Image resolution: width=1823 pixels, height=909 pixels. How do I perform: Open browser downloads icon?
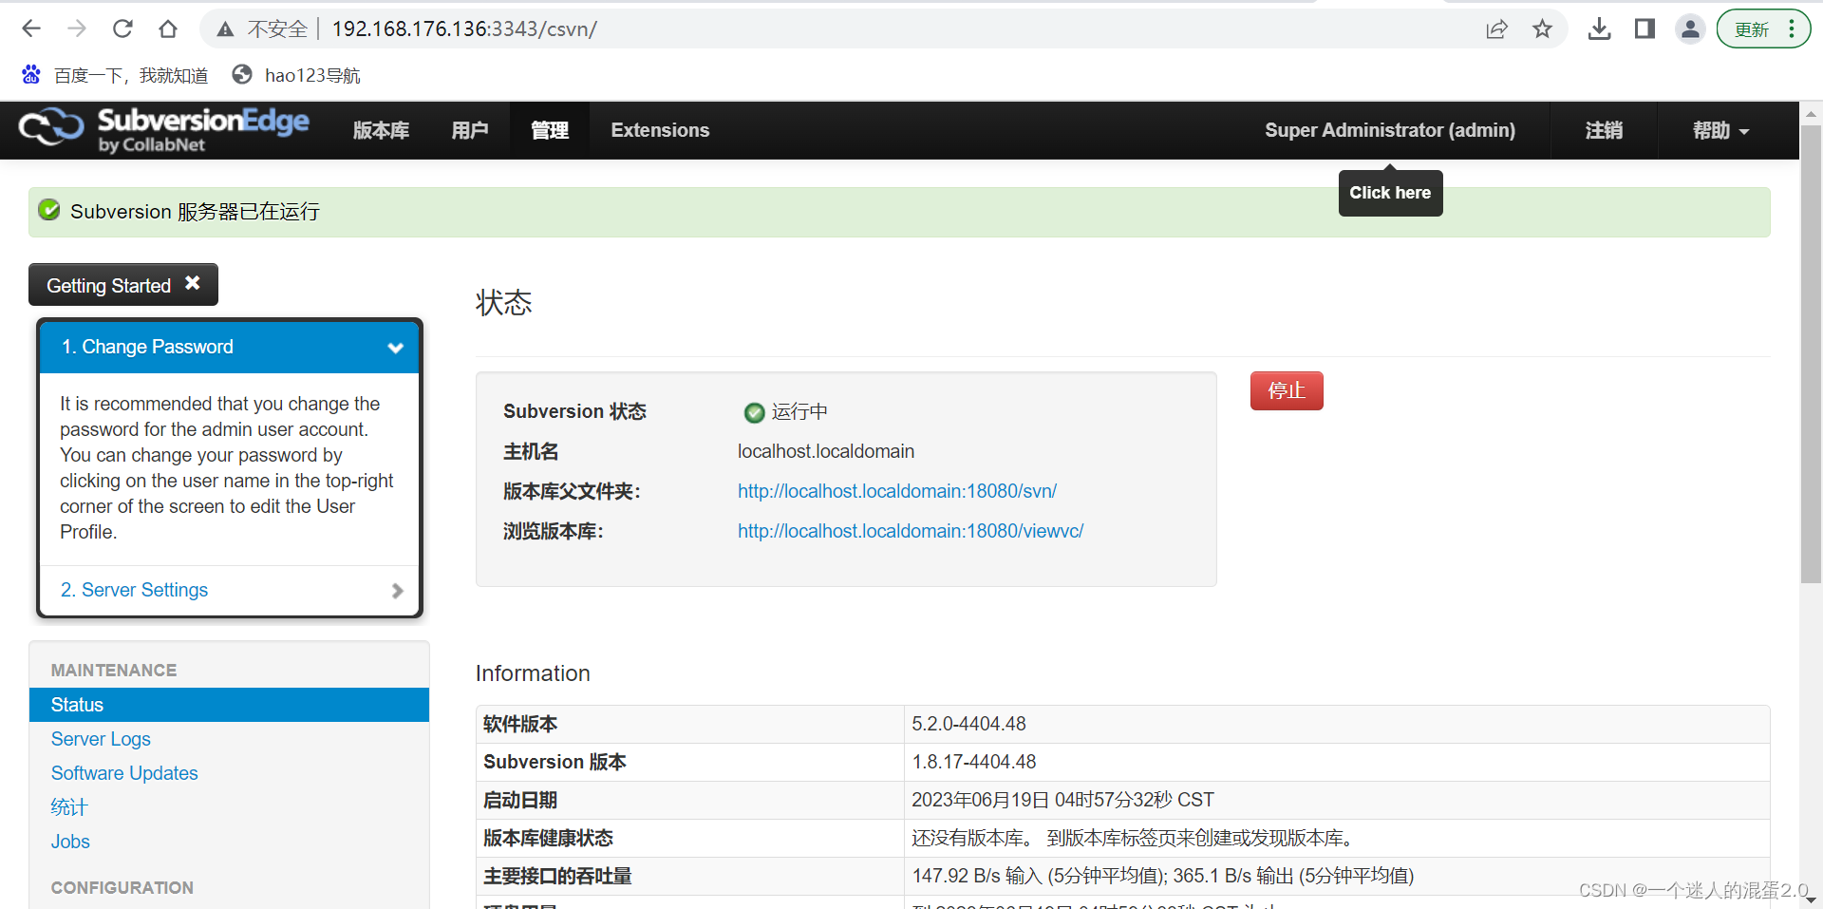[x=1599, y=28]
